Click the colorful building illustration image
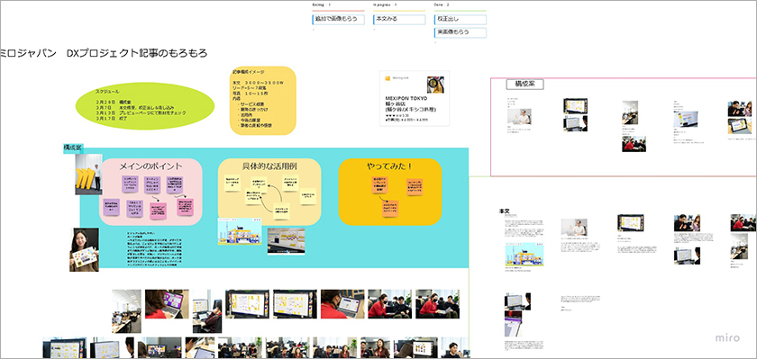Image resolution: width=757 pixels, height=359 pixels. point(240,231)
